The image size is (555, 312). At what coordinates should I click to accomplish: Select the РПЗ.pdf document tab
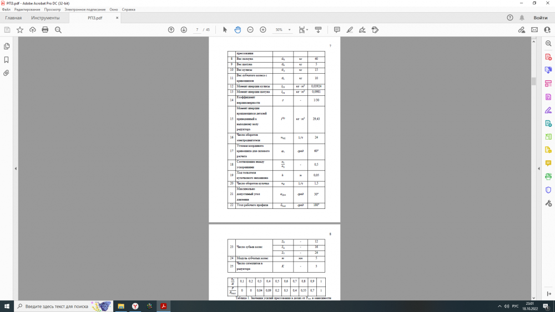[95, 18]
